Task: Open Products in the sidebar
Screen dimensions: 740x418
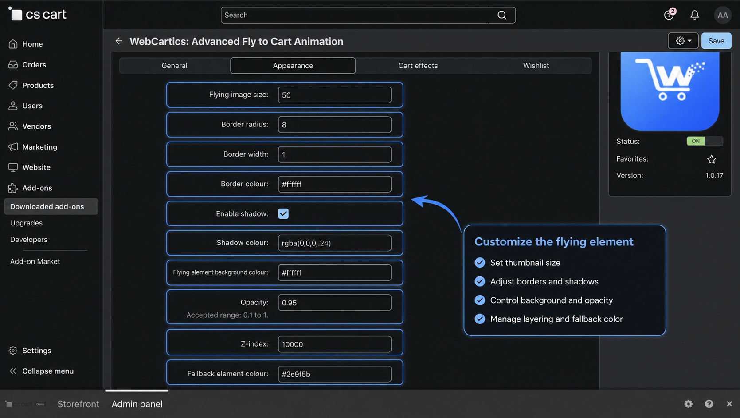Action: 38,85
